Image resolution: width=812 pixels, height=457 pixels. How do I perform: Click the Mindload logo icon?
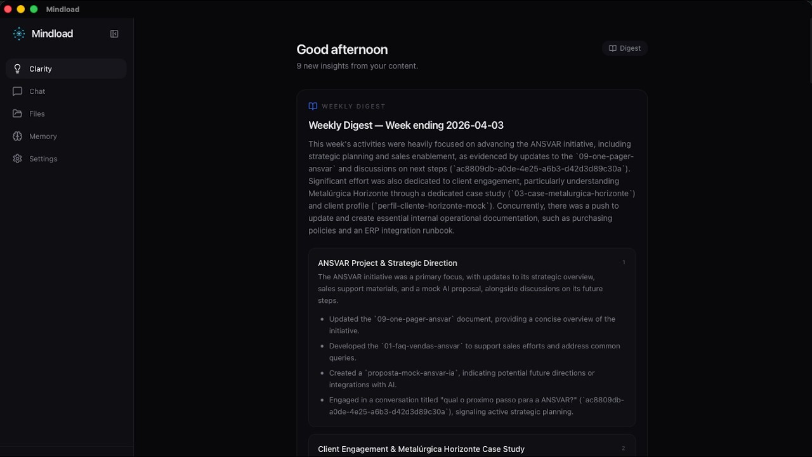coord(19,34)
